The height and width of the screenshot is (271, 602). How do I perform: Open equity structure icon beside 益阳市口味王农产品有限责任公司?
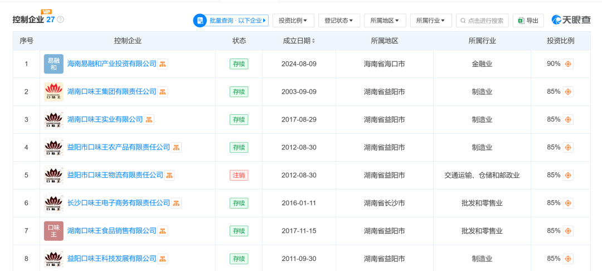click(x=176, y=147)
